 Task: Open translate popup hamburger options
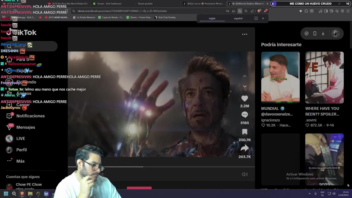256,18
